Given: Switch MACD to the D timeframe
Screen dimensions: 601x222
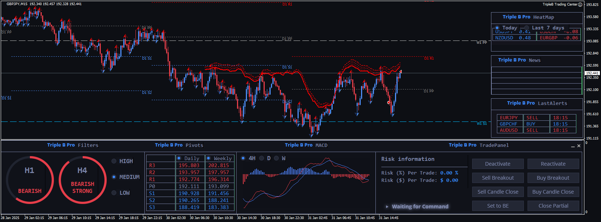Looking at the screenshot, I should (261, 158).
